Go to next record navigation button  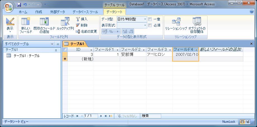[101, 116]
